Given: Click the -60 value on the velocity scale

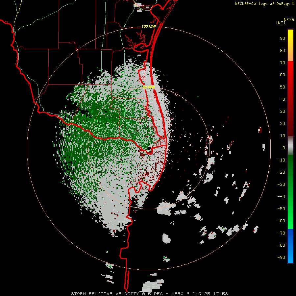Looking at the screenshot, I should tap(281, 221).
